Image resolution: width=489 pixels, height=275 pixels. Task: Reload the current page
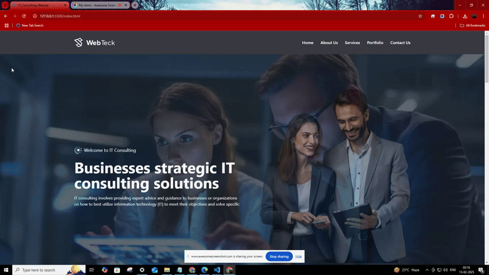[x=24, y=16]
